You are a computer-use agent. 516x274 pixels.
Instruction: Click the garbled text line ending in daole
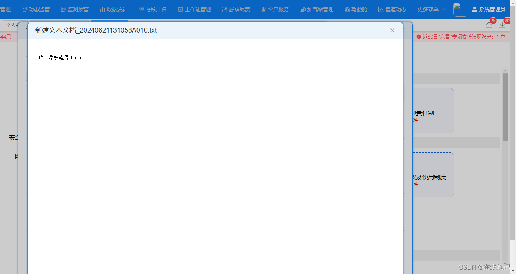click(61, 58)
